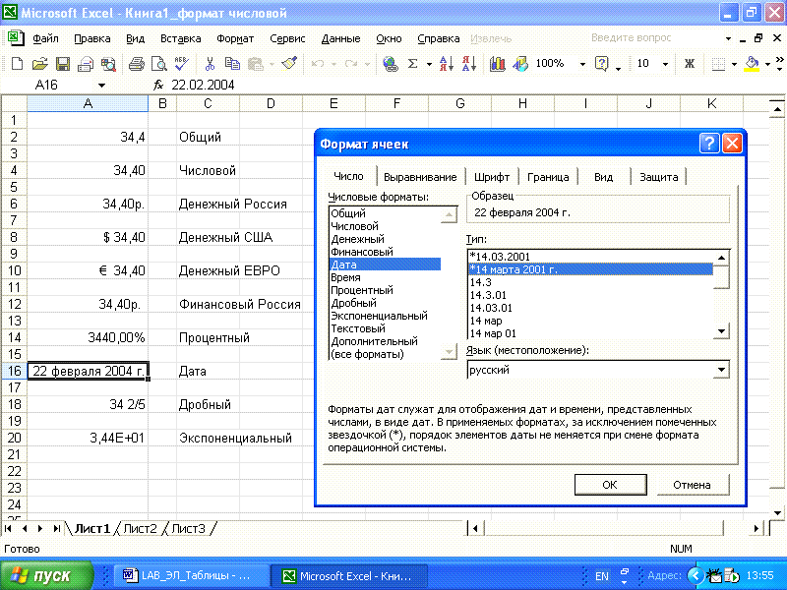Image resolution: width=787 pixels, height=590 pixels.
Task: Open the Формат menu
Action: pyautogui.click(x=235, y=38)
